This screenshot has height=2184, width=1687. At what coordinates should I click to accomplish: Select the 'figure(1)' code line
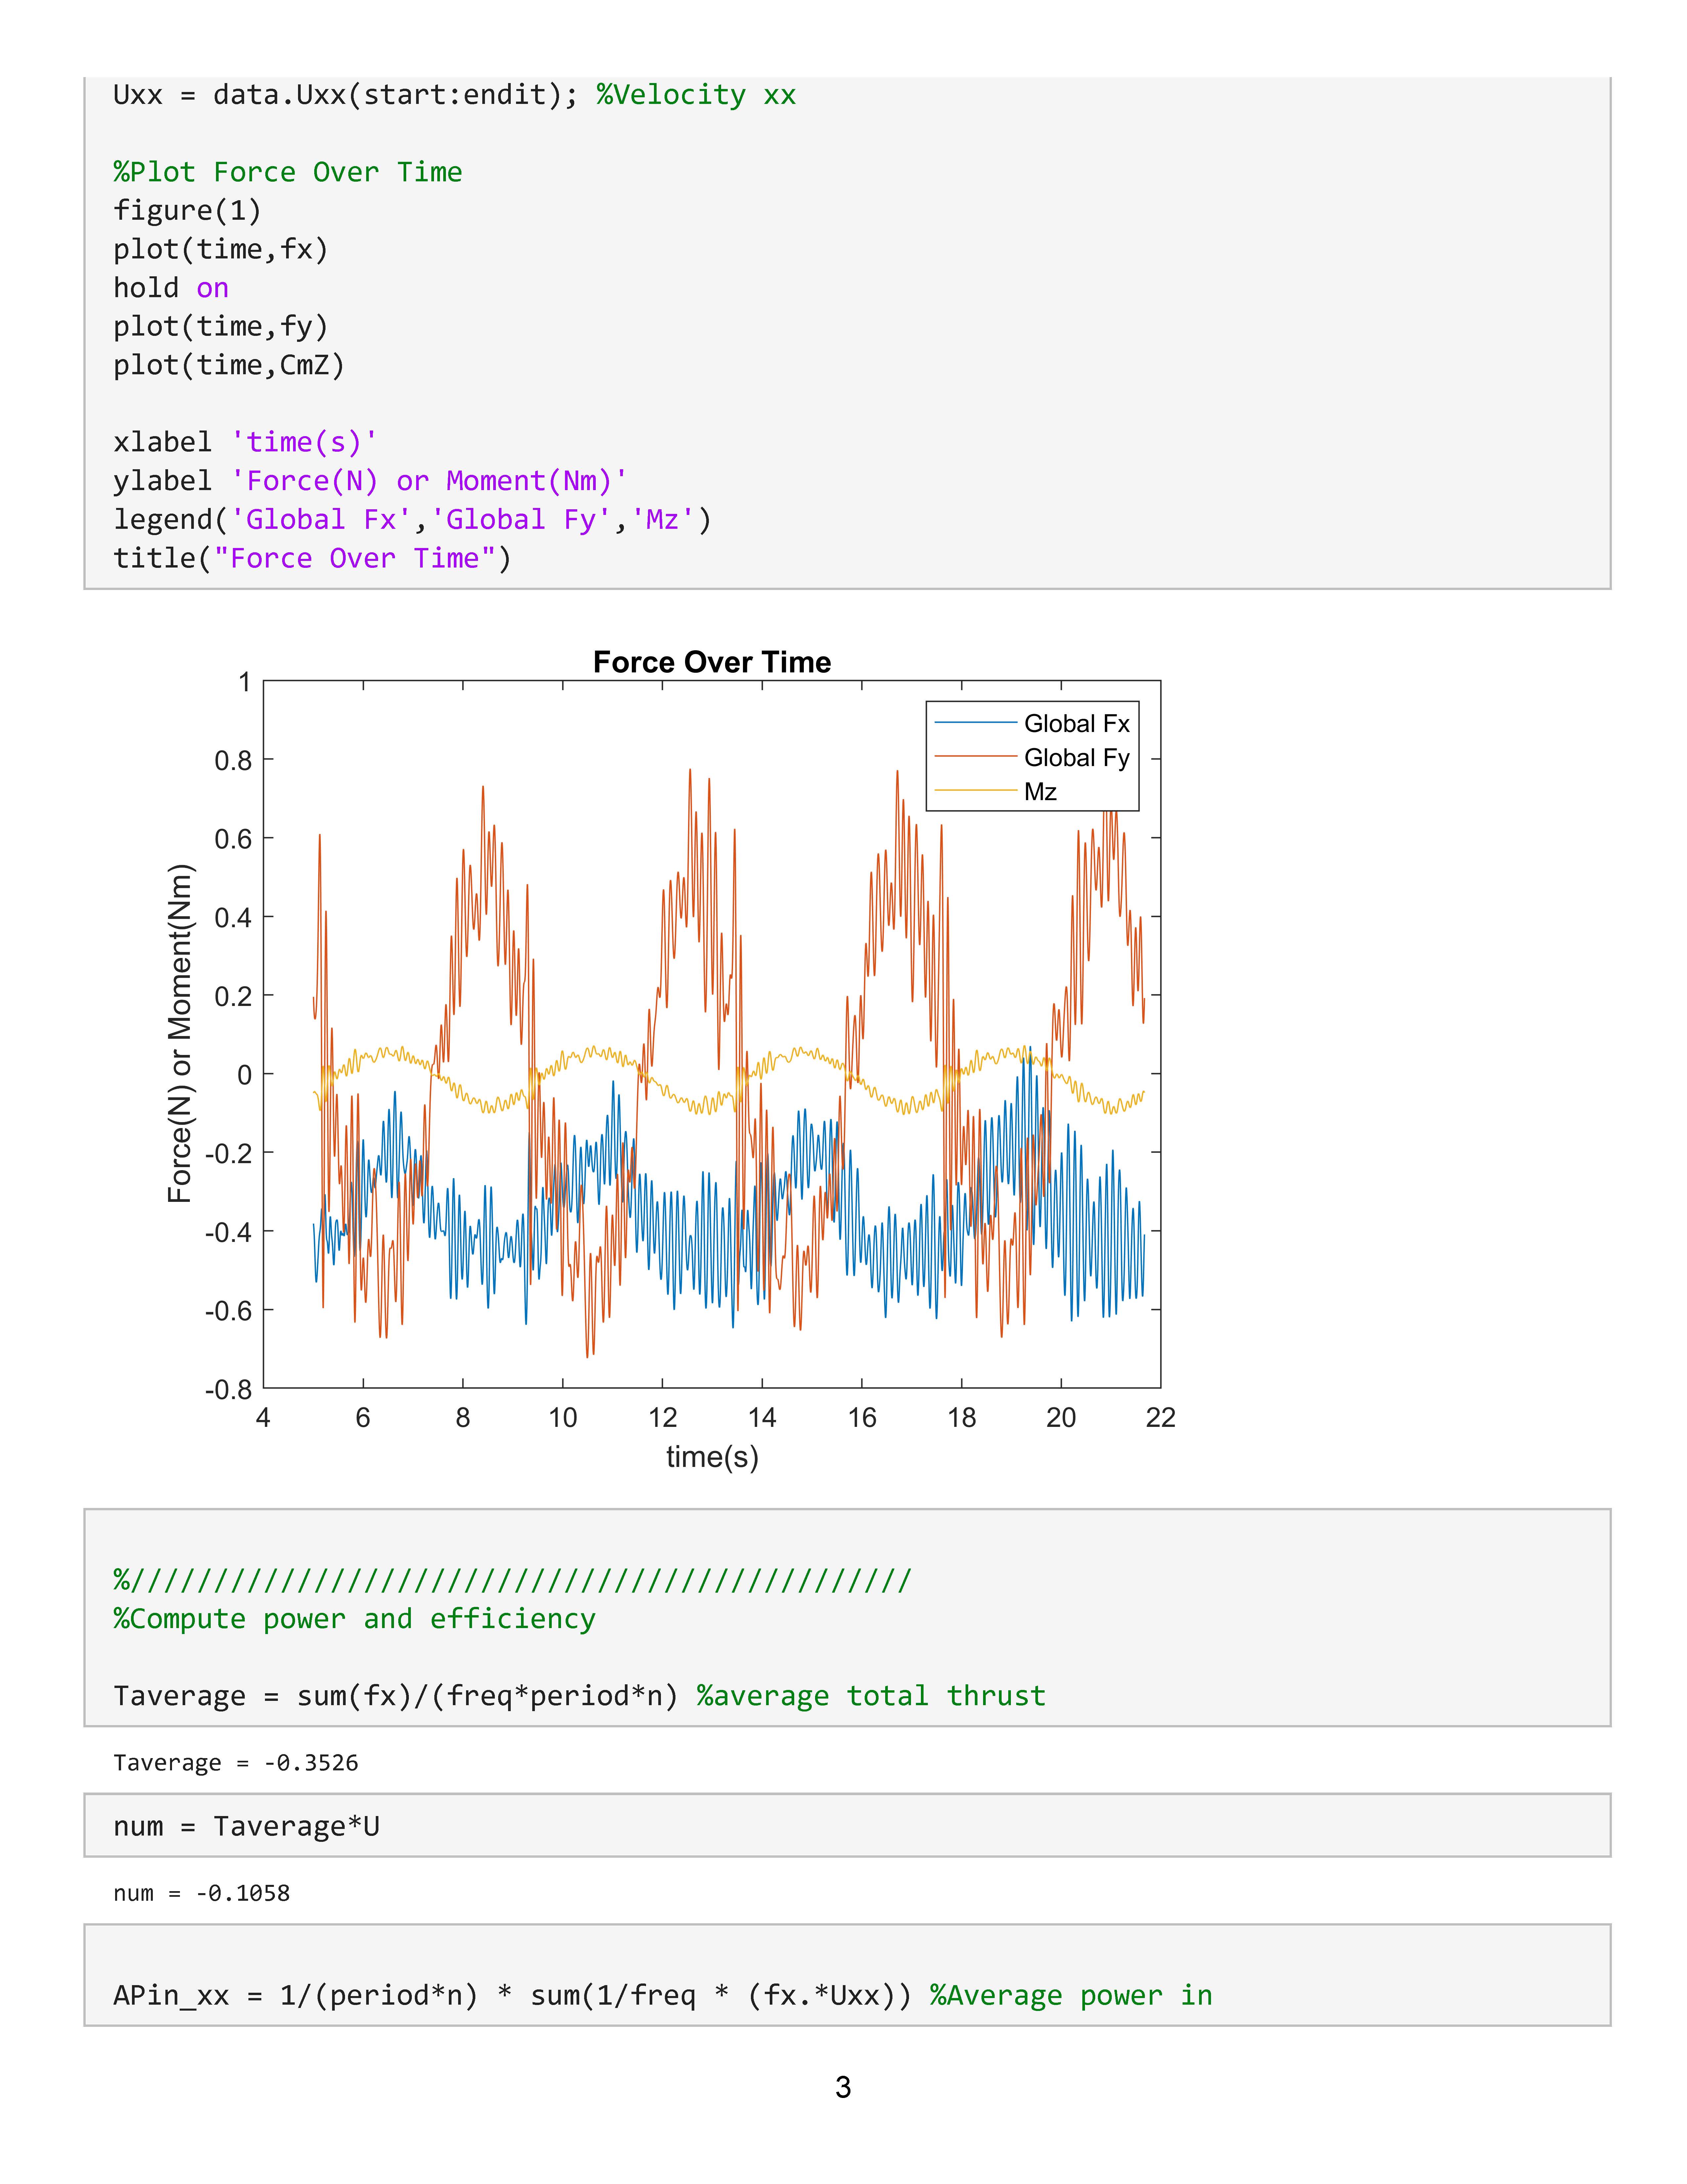coord(187,211)
